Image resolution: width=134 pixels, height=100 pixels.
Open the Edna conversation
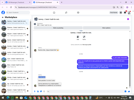point(15,66)
